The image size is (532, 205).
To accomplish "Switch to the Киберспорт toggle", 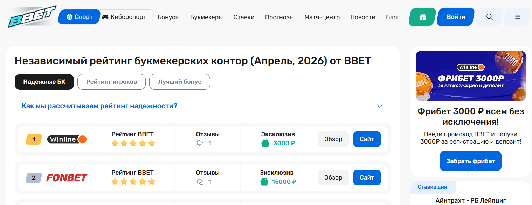I will tap(124, 17).
